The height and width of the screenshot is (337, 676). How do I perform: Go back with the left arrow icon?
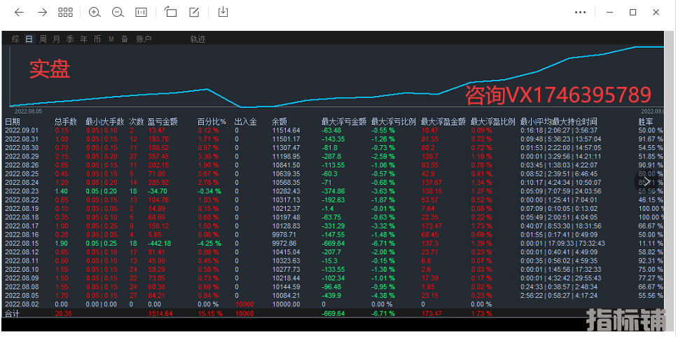[x=19, y=13]
